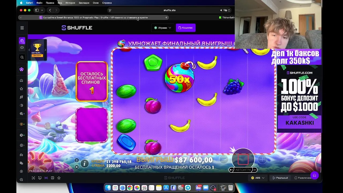Switch to Реальный play mode
The height and width of the screenshot is (193, 343).
[280, 178]
